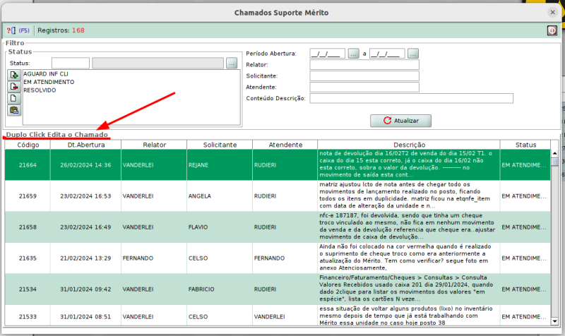565x336 pixels.
Task: Sort by Dt.Abertura column header
Action: [x=85, y=145]
